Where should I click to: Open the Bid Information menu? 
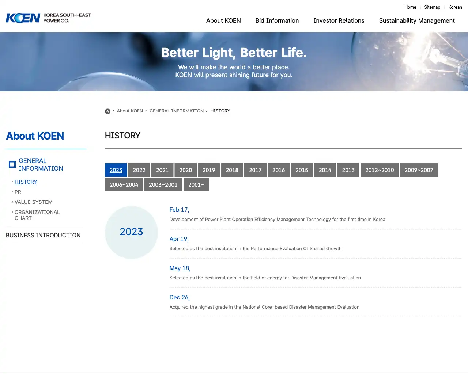(277, 20)
